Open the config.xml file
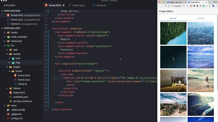Image resolution: width=218 pixels, height=122 pixels. point(17,118)
